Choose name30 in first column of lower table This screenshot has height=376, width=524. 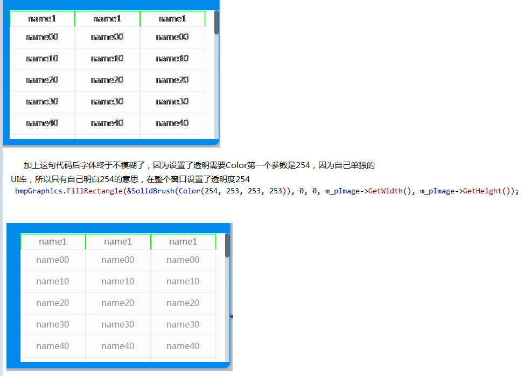[53, 324]
